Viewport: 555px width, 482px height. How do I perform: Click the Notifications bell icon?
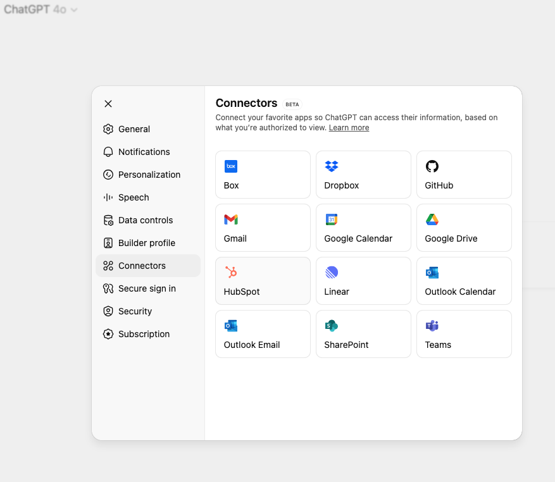(x=108, y=152)
